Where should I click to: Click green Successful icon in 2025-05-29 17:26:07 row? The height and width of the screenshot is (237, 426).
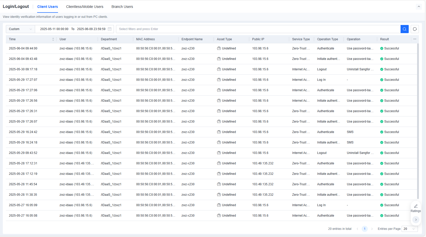382,122
